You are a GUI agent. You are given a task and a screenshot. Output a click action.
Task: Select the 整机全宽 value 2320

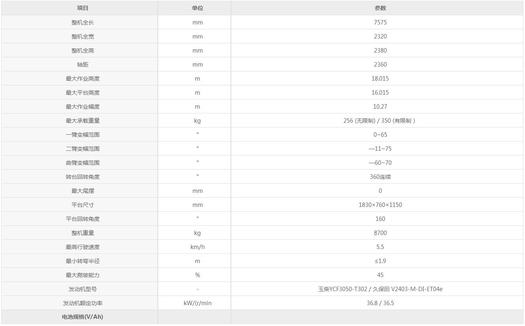click(380, 36)
